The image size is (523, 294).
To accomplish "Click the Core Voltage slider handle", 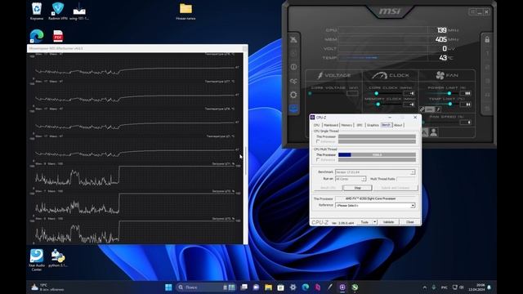I will point(310,94).
